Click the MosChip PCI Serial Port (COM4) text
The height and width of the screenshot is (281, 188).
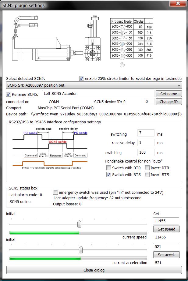pyautogui.click(x=66, y=108)
